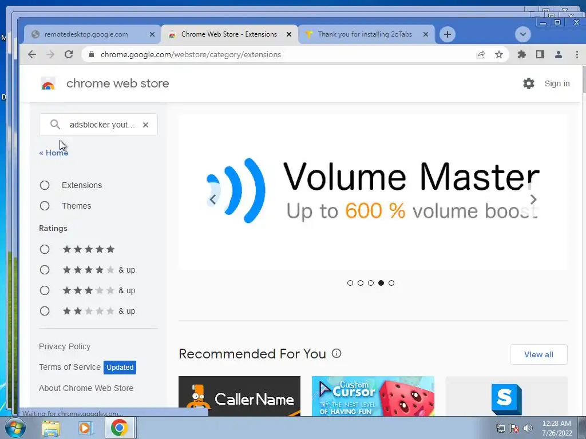Bookmark this tab with star icon
The image size is (586, 439).
click(x=499, y=54)
